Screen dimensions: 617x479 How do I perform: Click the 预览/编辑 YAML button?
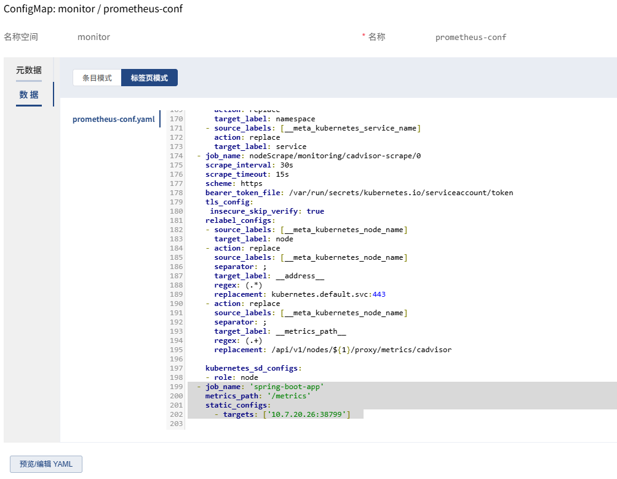pos(46,464)
